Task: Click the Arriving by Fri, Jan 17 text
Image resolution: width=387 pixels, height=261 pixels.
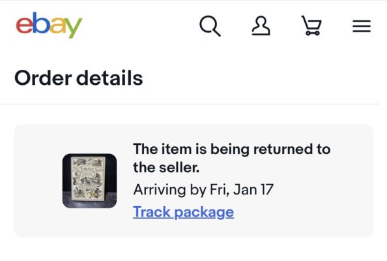Action: point(203,190)
